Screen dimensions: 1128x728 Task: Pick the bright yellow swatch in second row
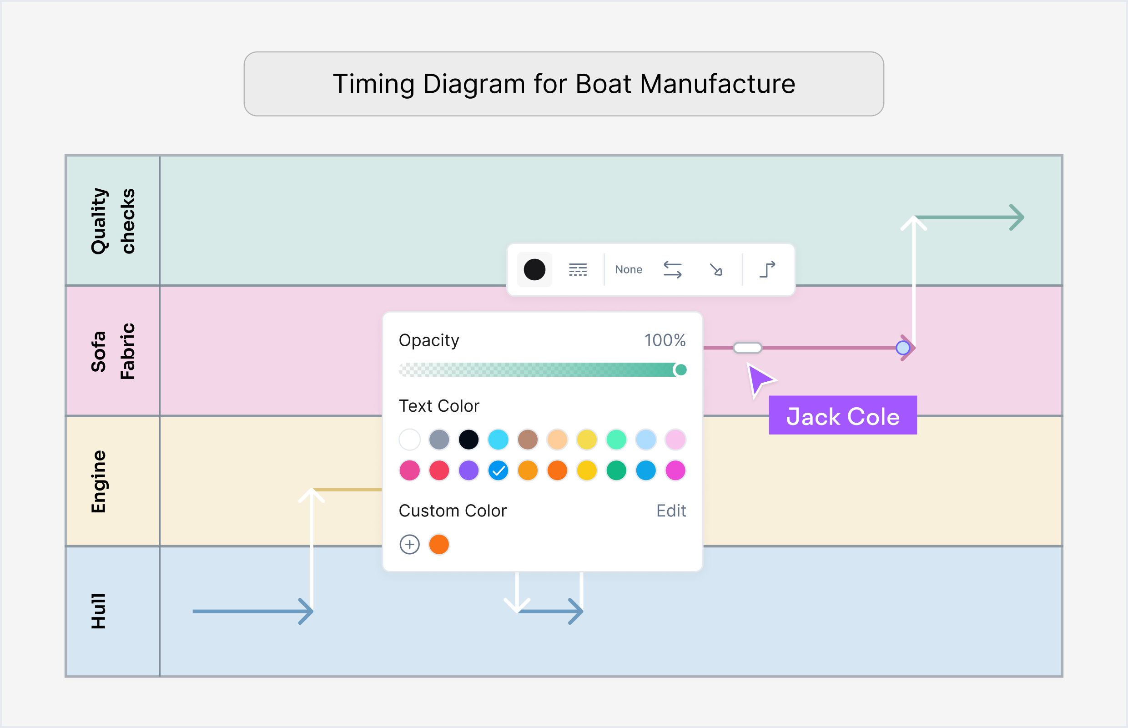coord(587,470)
